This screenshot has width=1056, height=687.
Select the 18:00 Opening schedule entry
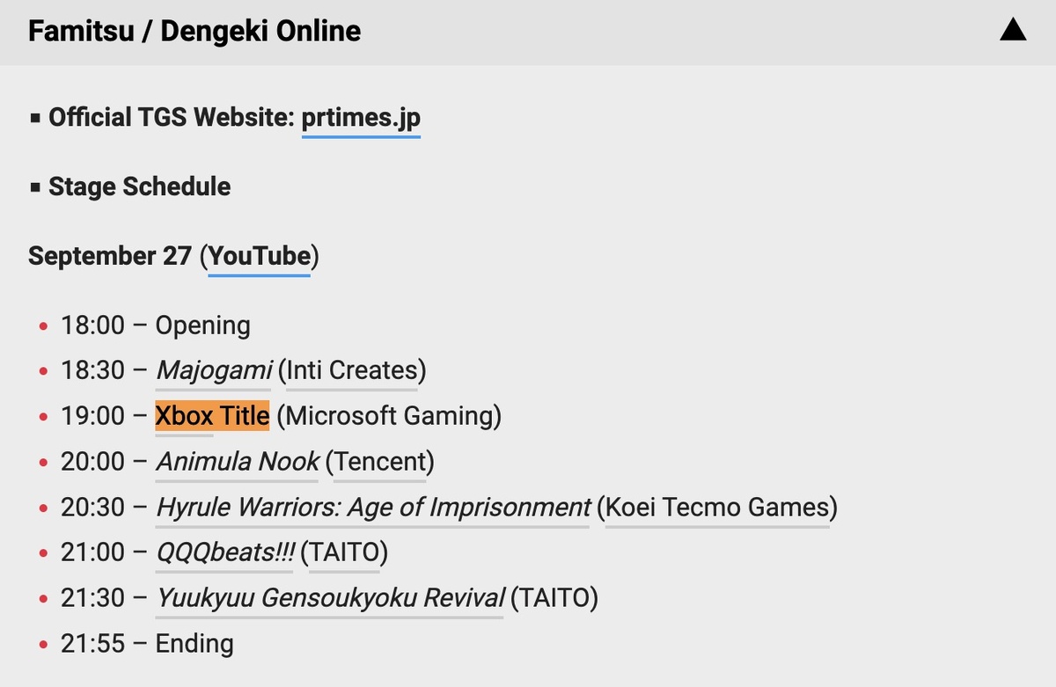click(x=156, y=325)
